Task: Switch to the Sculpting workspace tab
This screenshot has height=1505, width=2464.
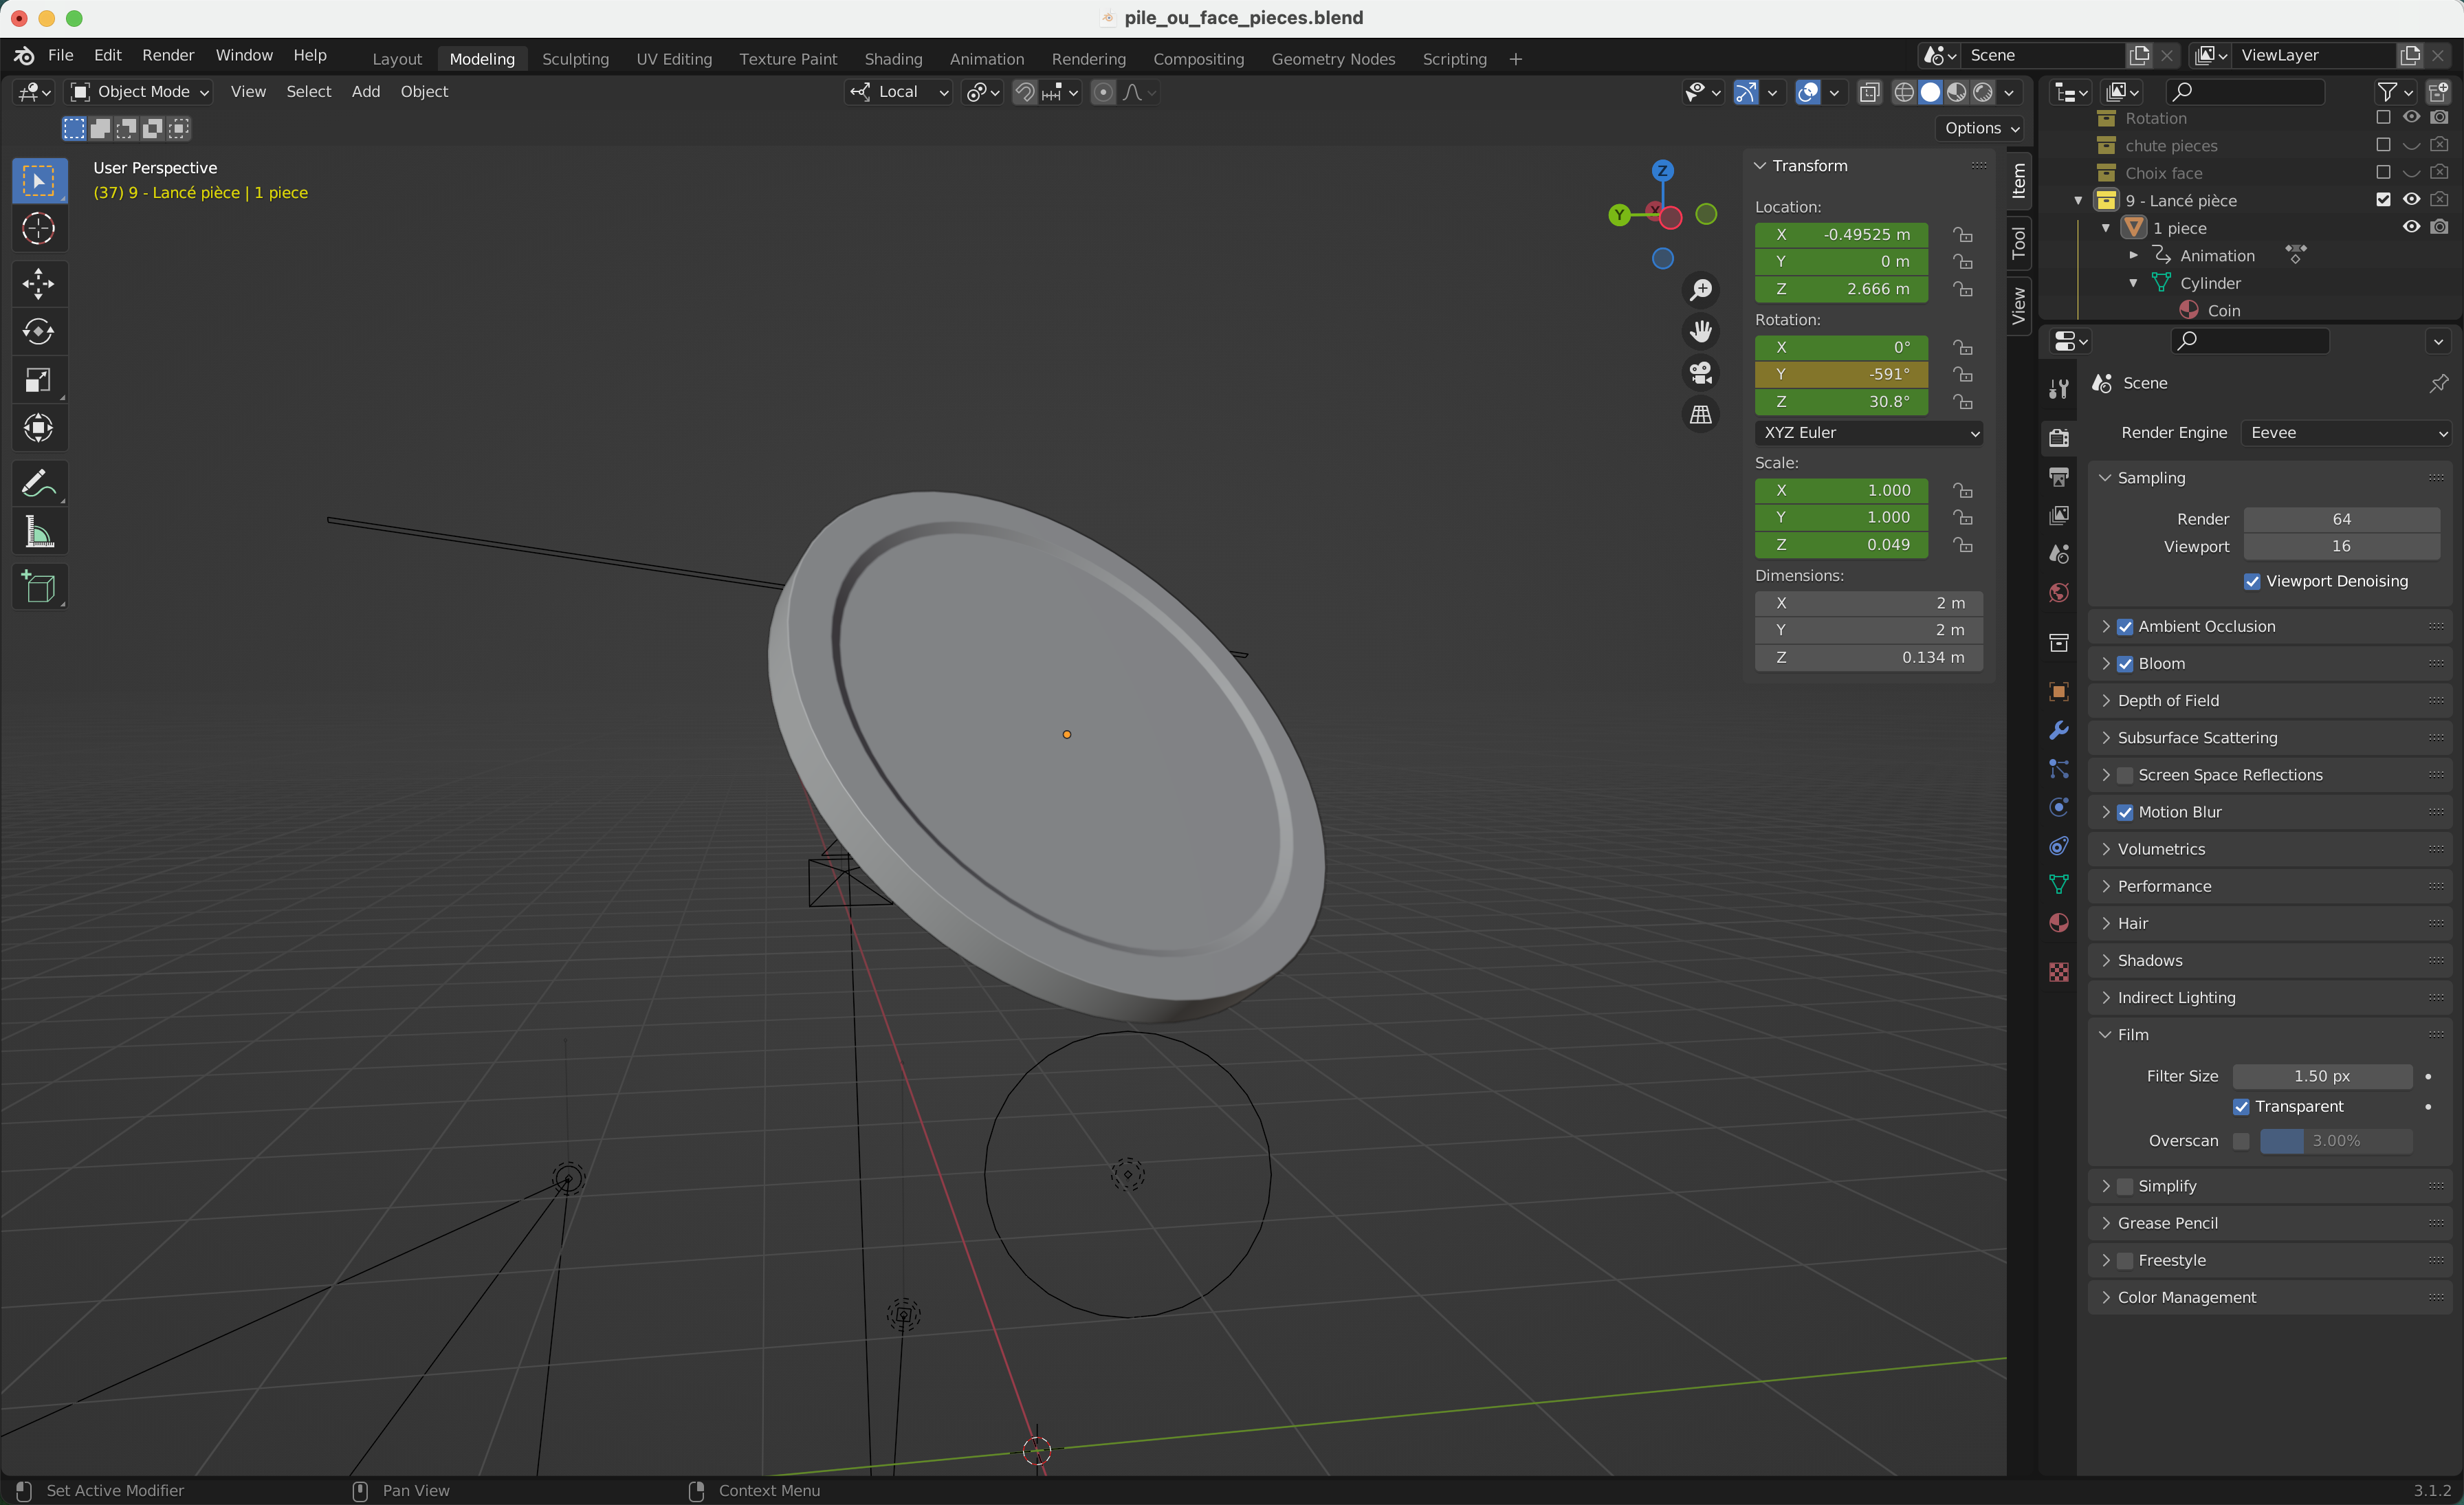Action: (575, 59)
